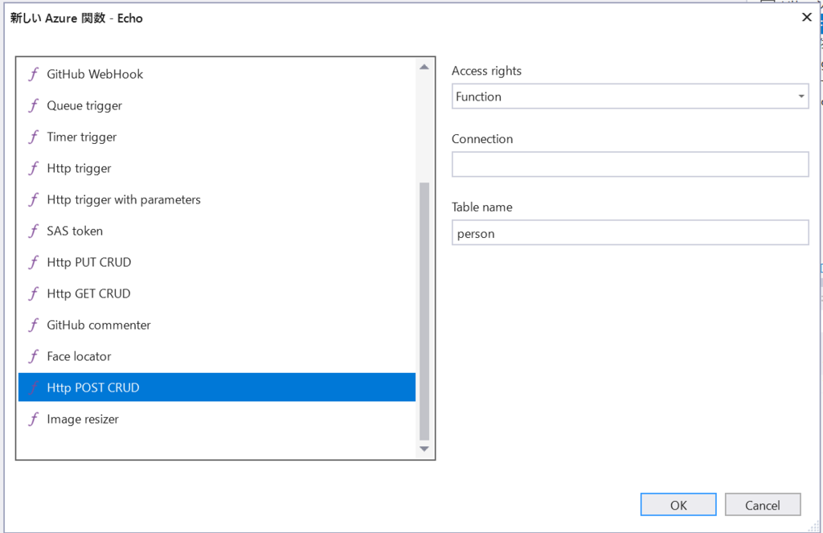Click the Connection input field
The height and width of the screenshot is (533, 823).
pyautogui.click(x=630, y=164)
